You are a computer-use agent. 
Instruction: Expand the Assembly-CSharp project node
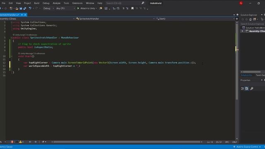(242, 31)
